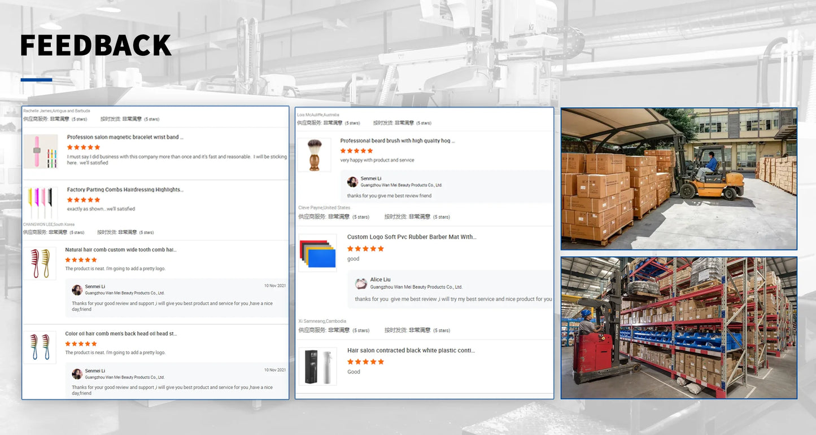This screenshot has width=816, height=435.
Task: Click the blue barber mat product image
Action: [x=317, y=253]
